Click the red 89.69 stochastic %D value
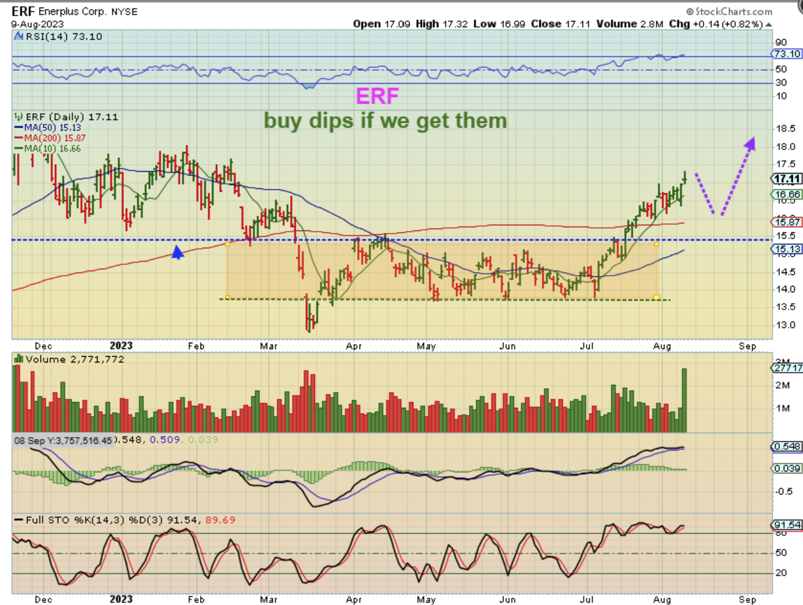The height and width of the screenshot is (605, 803). tap(220, 520)
